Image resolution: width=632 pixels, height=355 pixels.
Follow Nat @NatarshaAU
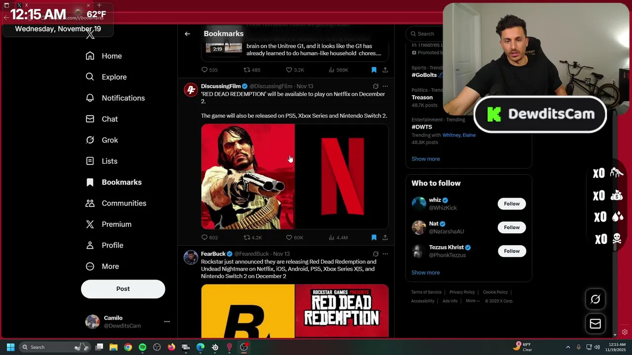[512, 227]
